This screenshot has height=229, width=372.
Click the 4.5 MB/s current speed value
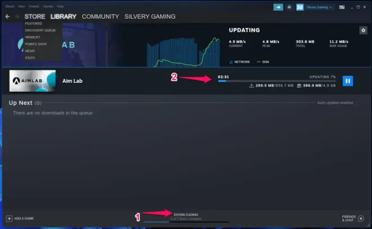point(237,42)
